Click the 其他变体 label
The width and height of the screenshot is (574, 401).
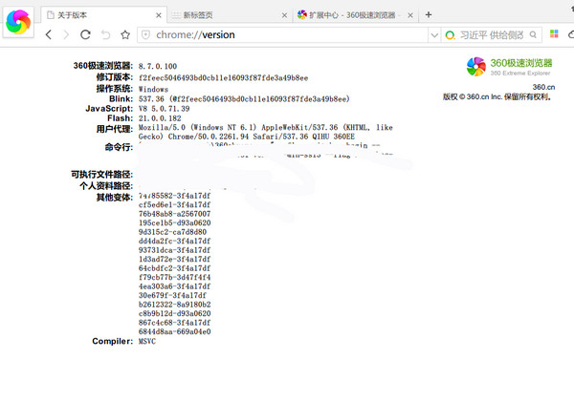[x=115, y=198]
